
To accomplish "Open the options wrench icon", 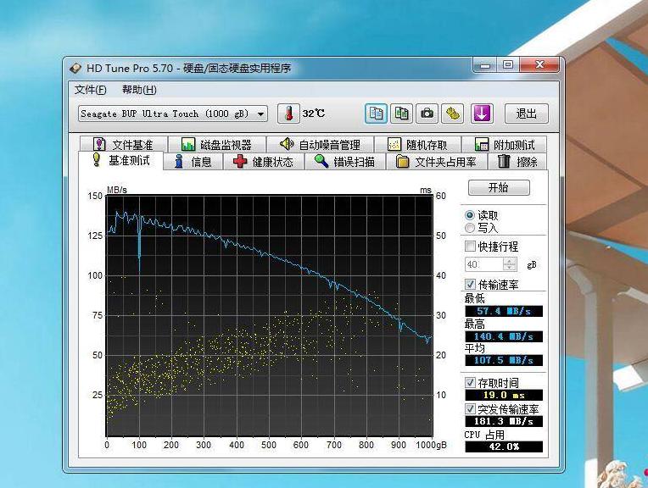I will point(453,114).
